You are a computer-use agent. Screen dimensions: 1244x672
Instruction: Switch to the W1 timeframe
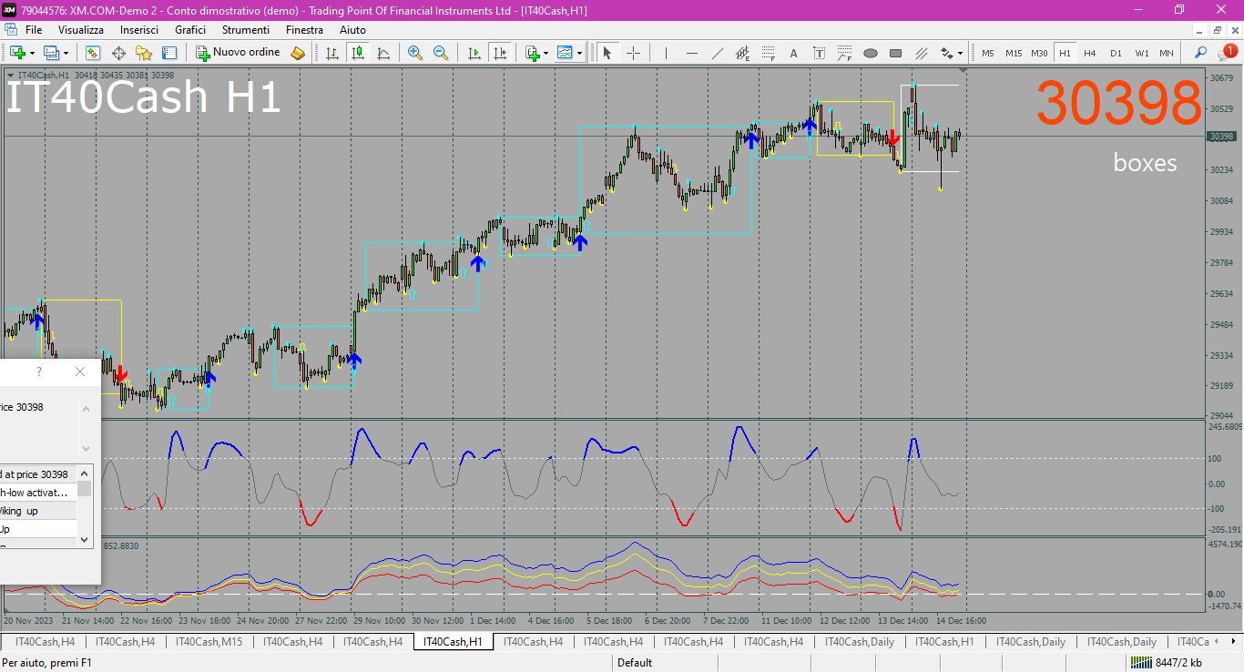point(1141,53)
